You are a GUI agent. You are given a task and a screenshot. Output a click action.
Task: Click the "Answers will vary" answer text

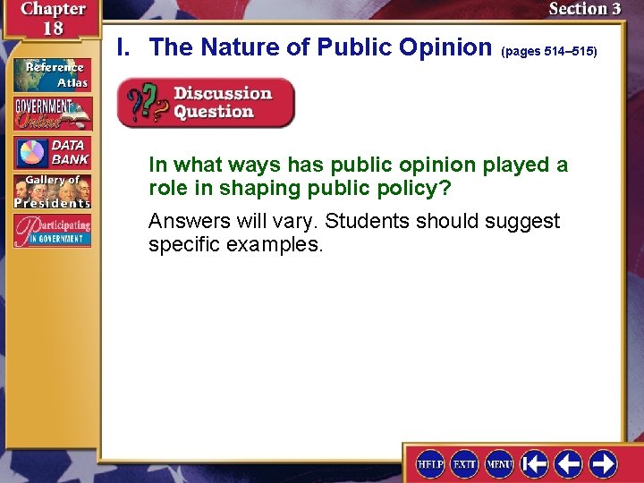pyautogui.click(x=354, y=233)
